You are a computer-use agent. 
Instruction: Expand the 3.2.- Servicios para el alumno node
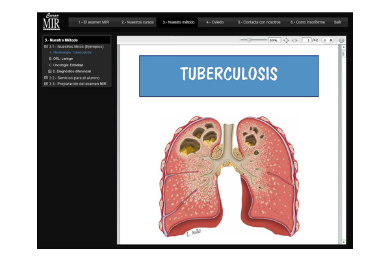coord(45,77)
